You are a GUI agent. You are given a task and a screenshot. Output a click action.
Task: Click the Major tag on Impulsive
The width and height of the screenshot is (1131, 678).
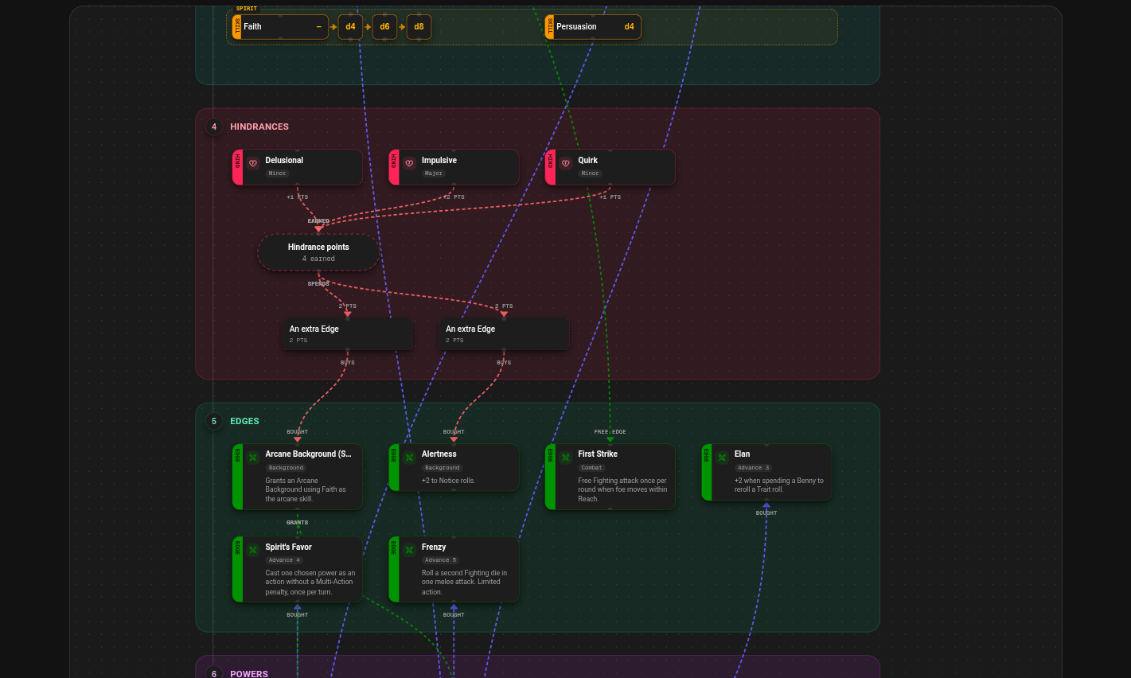(434, 173)
